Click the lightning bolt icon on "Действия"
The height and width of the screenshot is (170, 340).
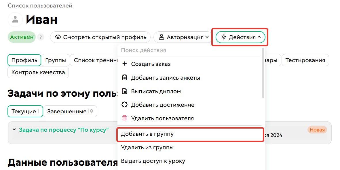click(224, 37)
